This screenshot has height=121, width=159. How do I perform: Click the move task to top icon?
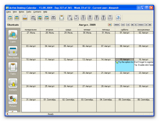[x=97, y=18]
